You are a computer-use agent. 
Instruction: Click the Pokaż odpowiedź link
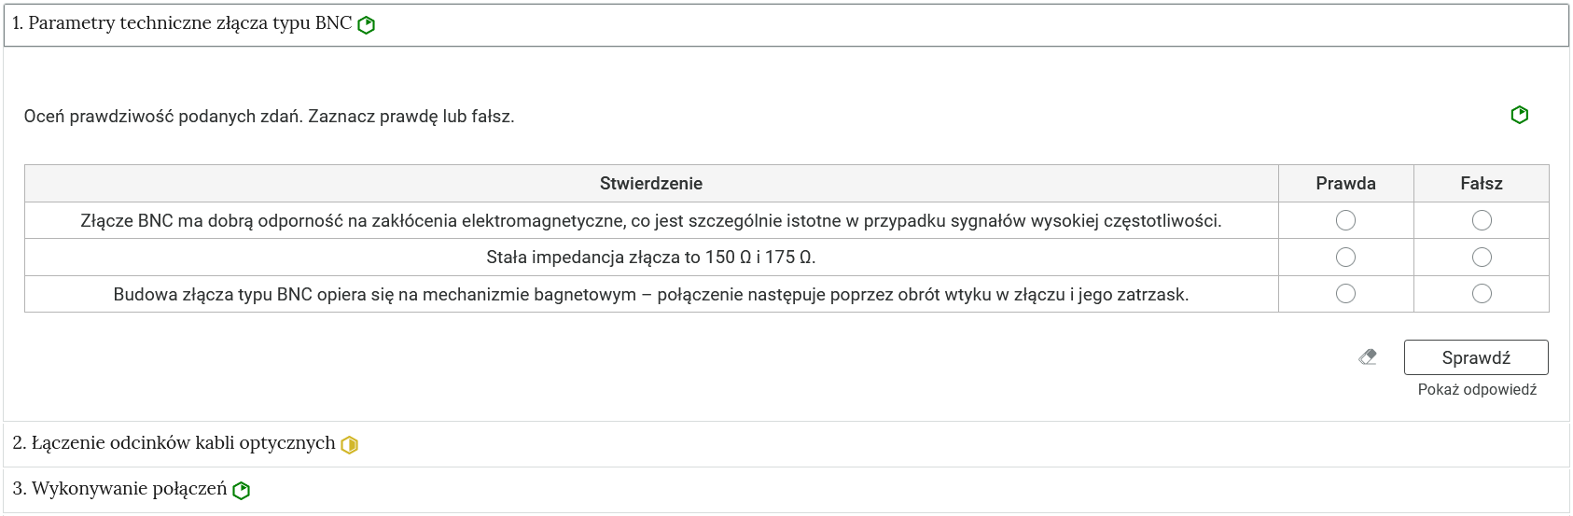(x=1477, y=390)
